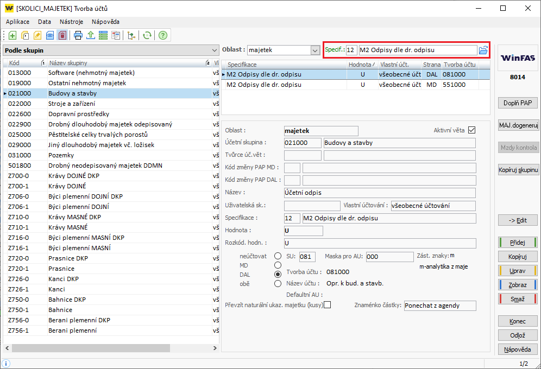Click the Kopíruj button

518,257
